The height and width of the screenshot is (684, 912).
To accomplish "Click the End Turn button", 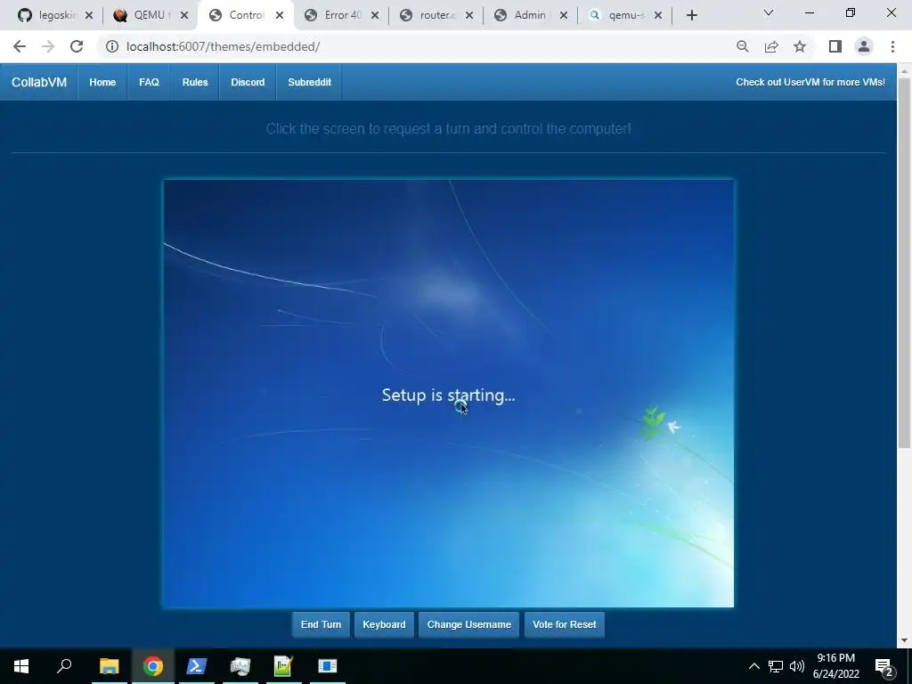I will click(x=321, y=624).
